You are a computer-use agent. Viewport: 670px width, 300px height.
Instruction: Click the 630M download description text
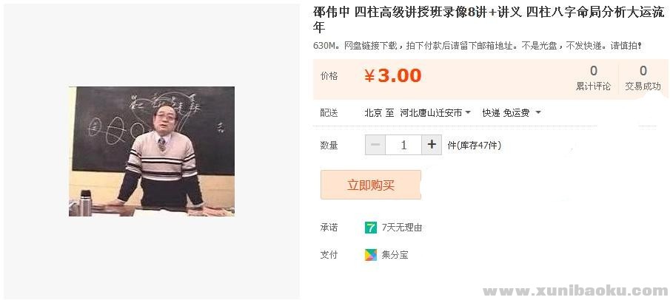click(477, 46)
